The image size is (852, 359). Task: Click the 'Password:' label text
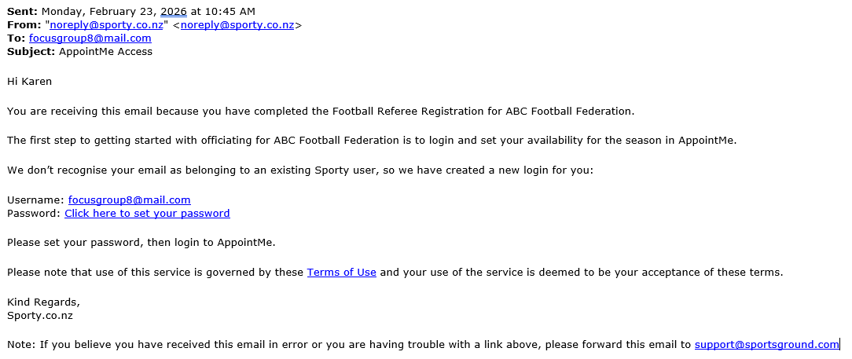[x=35, y=214]
